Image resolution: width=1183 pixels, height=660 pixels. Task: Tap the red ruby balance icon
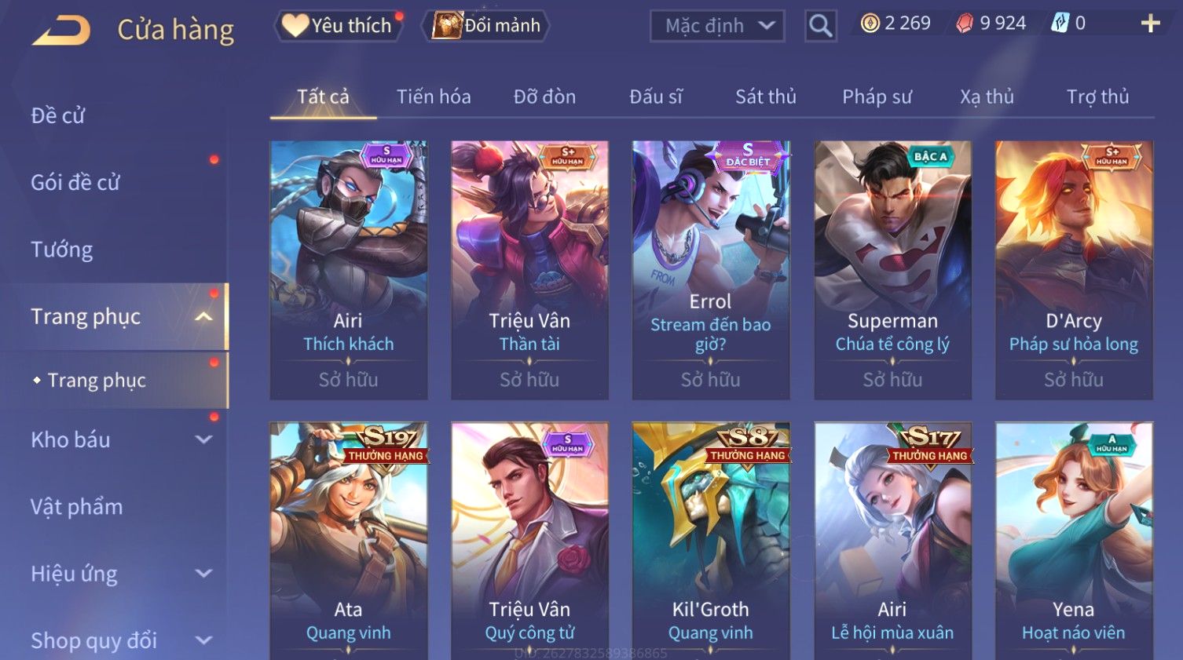point(965,24)
